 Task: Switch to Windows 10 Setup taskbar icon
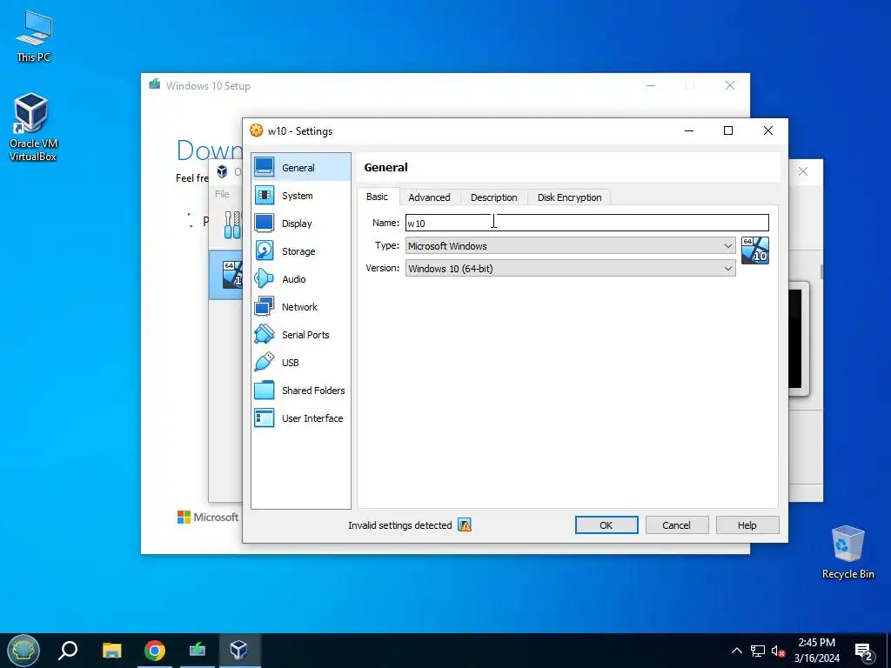pos(198,651)
